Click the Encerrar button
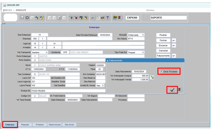This screenshot has height=130, width=212. click(x=163, y=45)
